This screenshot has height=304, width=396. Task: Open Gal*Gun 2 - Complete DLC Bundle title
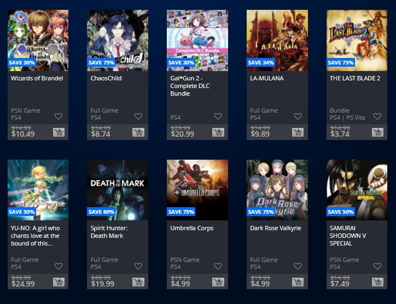190,86
